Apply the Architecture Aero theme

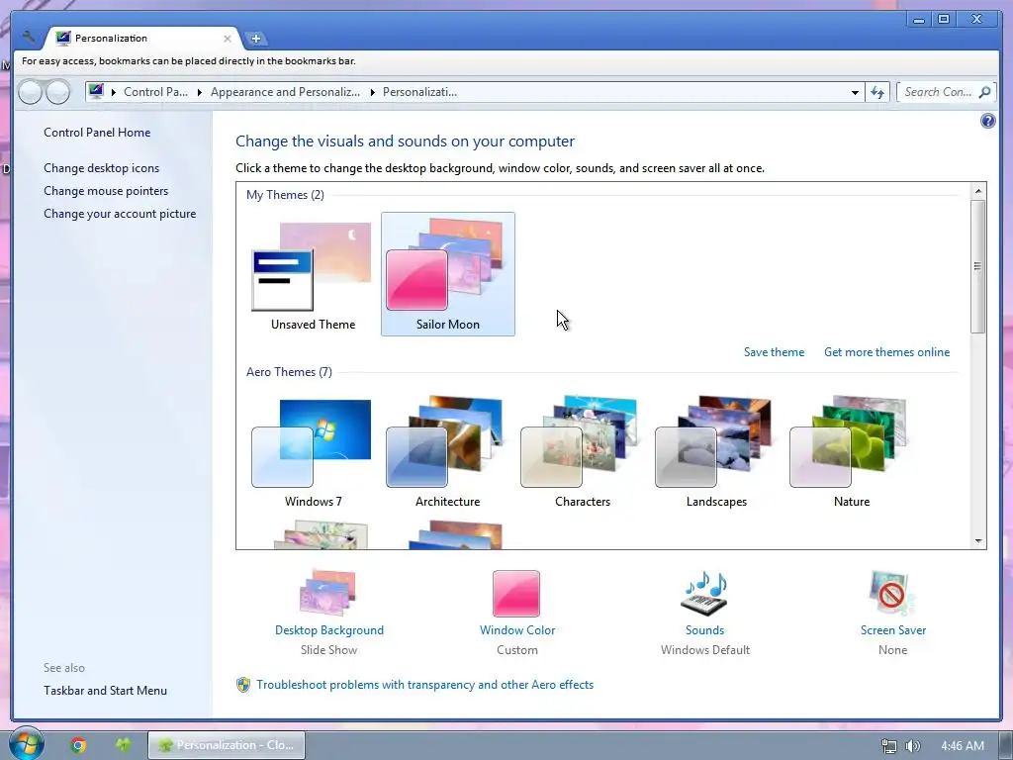pyautogui.click(x=448, y=451)
